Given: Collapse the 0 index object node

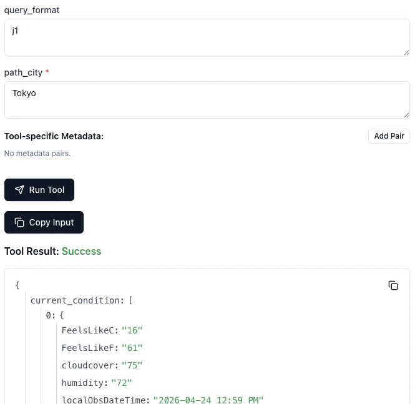Looking at the screenshot, I should point(55,315).
